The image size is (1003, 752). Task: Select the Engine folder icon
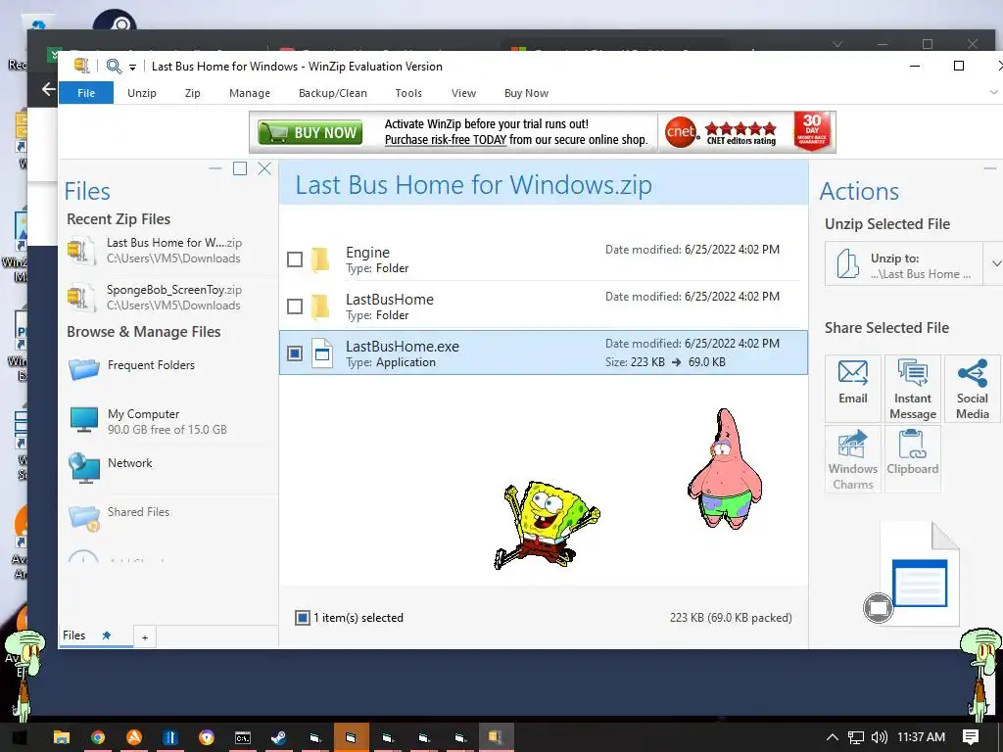pos(321,259)
